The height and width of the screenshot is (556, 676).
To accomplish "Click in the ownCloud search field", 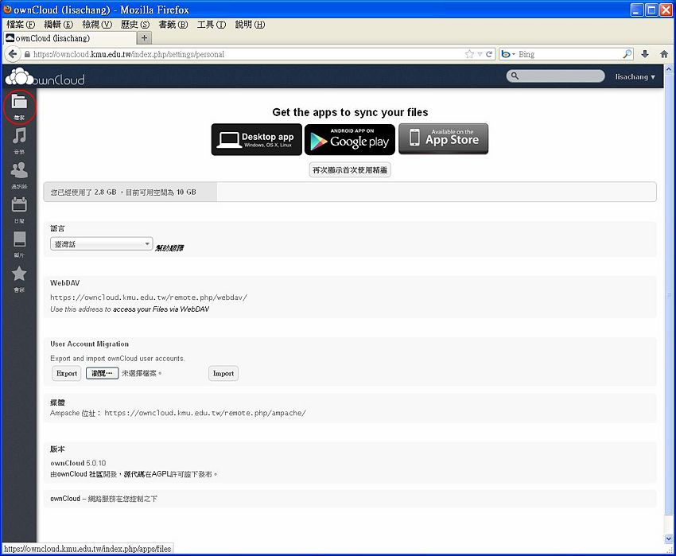I will pos(555,76).
